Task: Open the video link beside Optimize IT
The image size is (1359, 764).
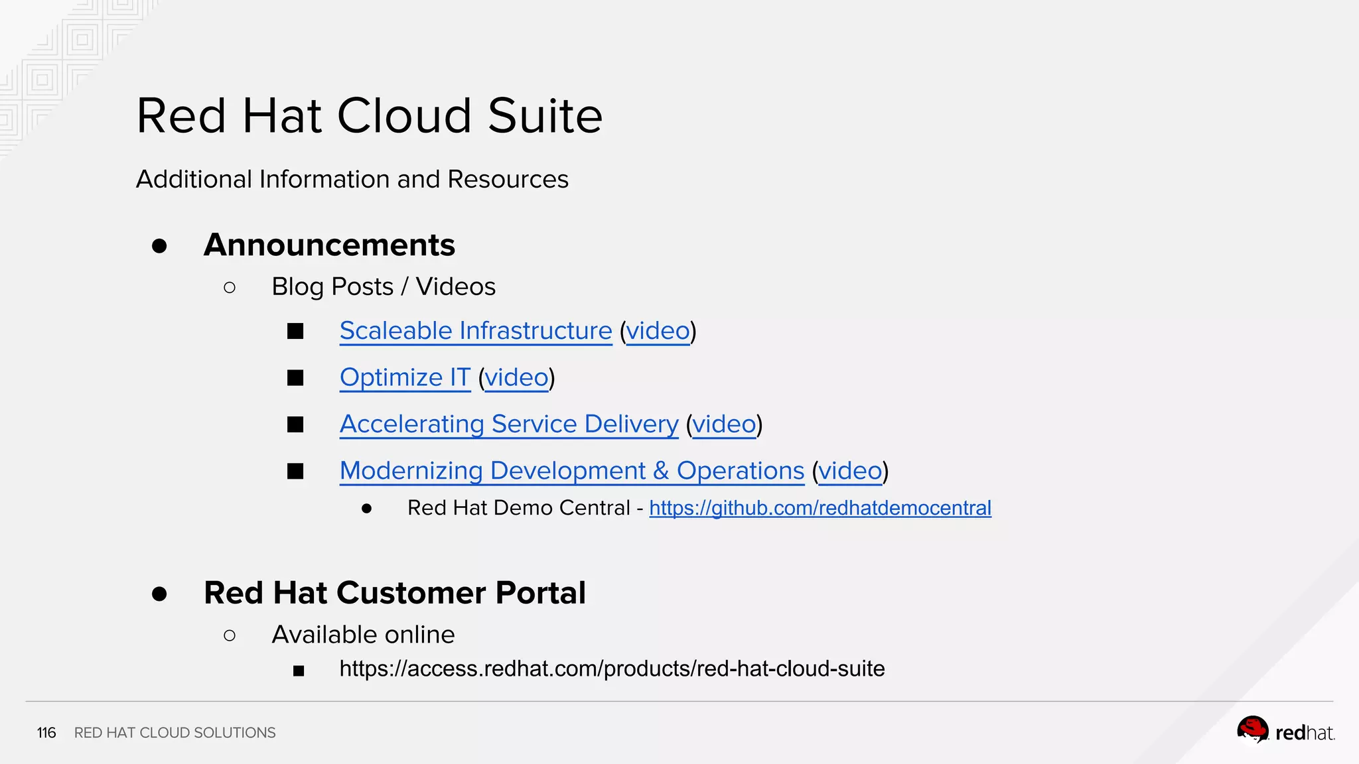Action: coord(517,377)
